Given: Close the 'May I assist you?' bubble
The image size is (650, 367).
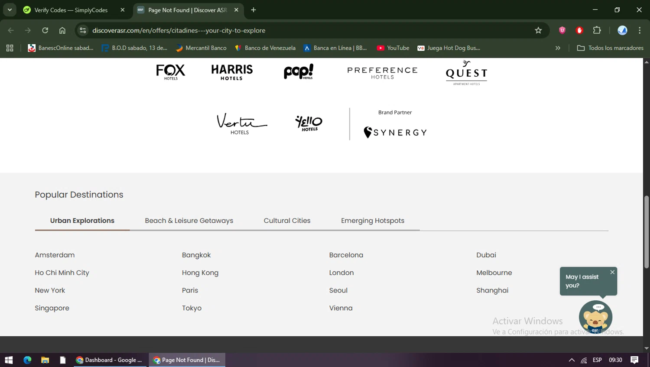Looking at the screenshot, I should pos(612,272).
